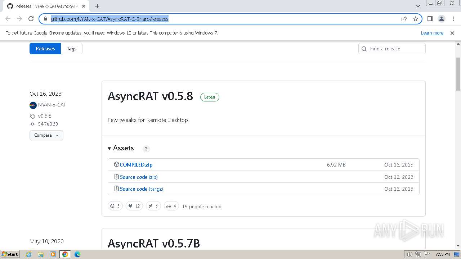Open Chrome profile menu
Image resolution: width=461 pixels, height=259 pixels.
point(441,19)
